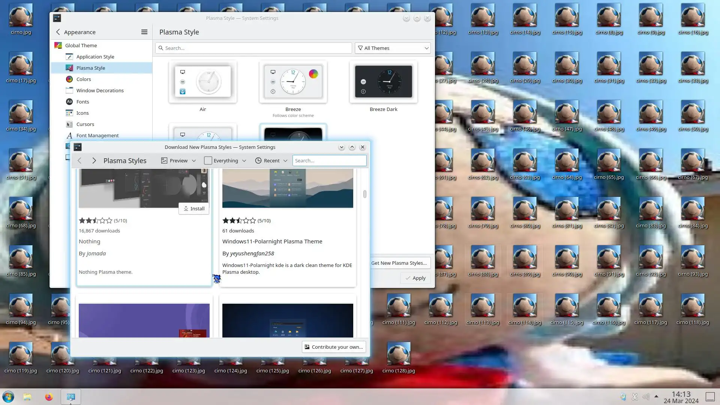Select the Breeze Dark theme thumbnail
720x405 pixels.
coord(383,82)
